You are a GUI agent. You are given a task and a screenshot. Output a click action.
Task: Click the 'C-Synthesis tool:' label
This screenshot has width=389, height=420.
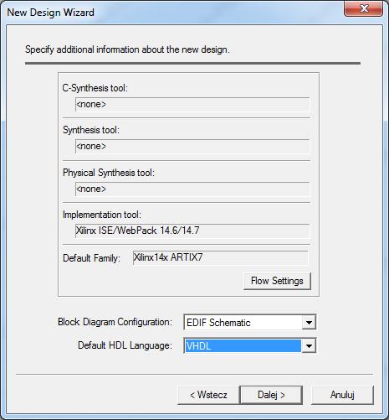coord(95,88)
